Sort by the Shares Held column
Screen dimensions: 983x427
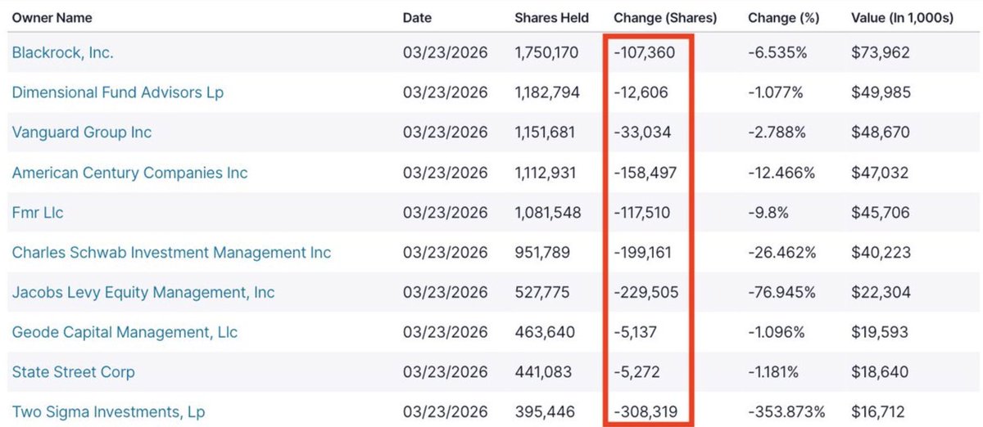coord(551,17)
